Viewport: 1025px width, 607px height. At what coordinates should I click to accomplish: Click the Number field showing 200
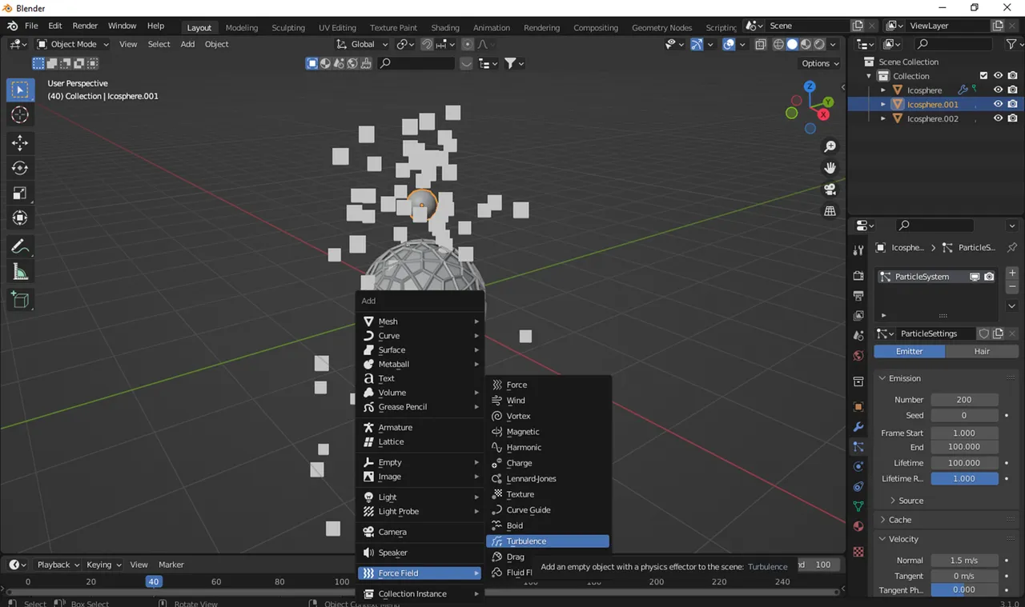(964, 399)
